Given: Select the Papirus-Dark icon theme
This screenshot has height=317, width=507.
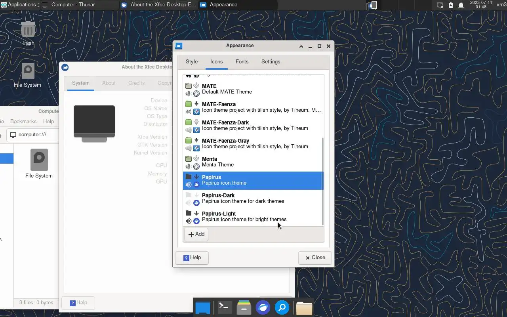Looking at the screenshot, I should click(253, 199).
